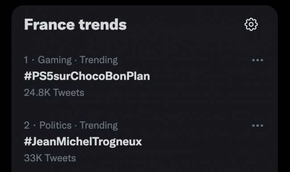Click the Politics · Trending label
Screen dimensions: 290x172
coord(79,126)
